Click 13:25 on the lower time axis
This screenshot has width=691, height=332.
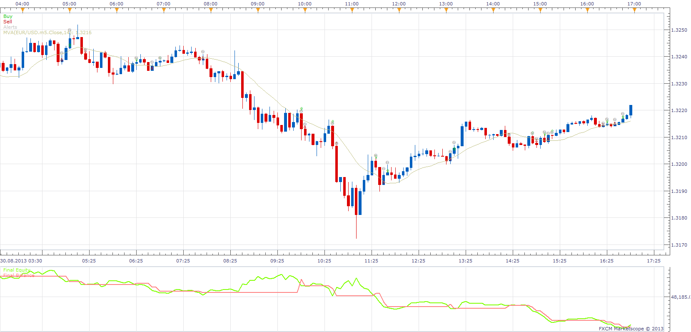pyautogui.click(x=465, y=261)
